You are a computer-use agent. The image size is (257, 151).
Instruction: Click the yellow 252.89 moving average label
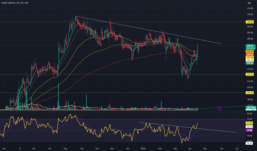pyautogui.click(x=250, y=57)
